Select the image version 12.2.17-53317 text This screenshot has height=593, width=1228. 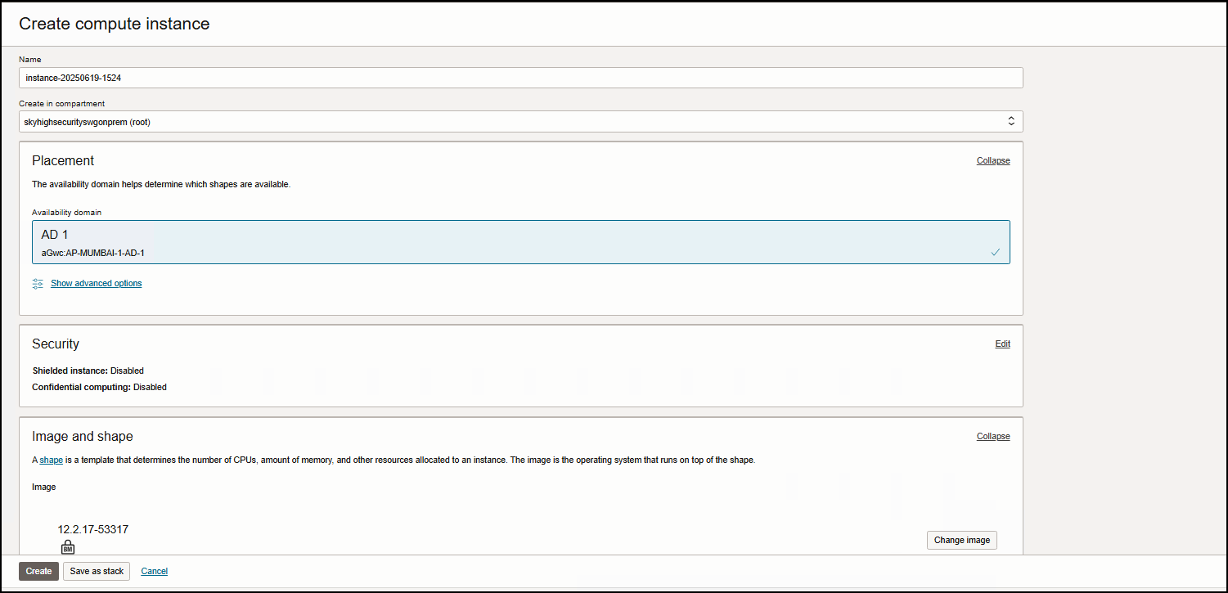click(x=92, y=530)
